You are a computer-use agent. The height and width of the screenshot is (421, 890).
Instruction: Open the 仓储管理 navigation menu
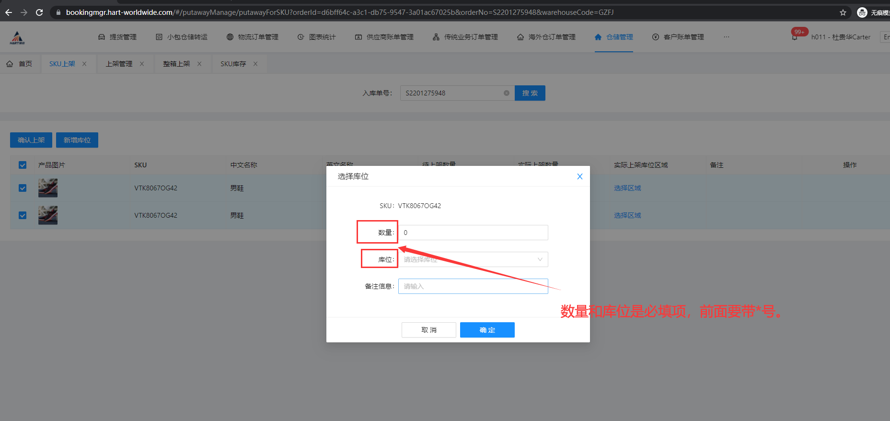pyautogui.click(x=614, y=37)
